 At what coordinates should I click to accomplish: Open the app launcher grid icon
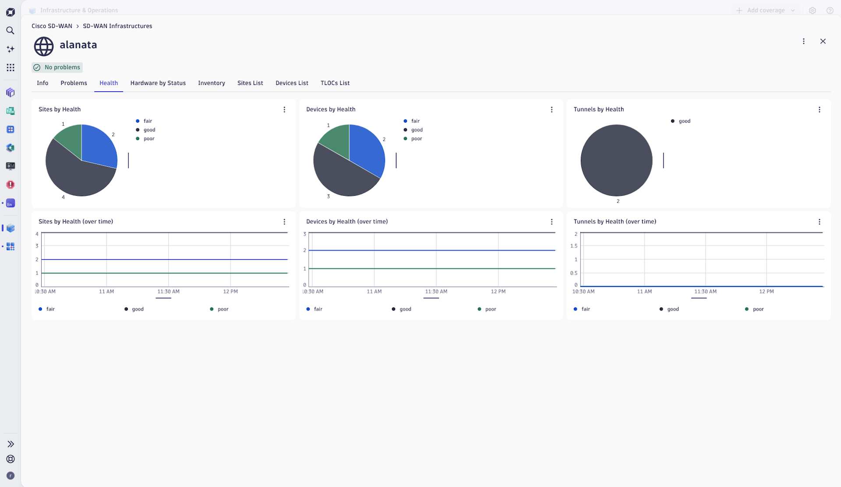(x=10, y=67)
